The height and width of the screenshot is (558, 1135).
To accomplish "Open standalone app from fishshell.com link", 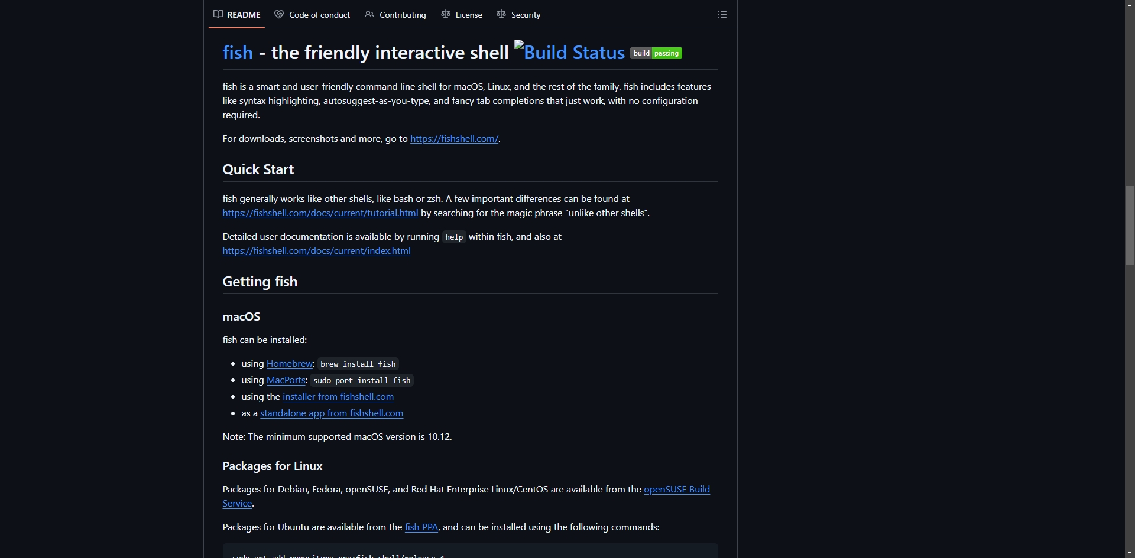I will (332, 413).
